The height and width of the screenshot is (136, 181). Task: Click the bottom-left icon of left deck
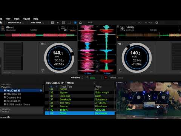point(43,70)
